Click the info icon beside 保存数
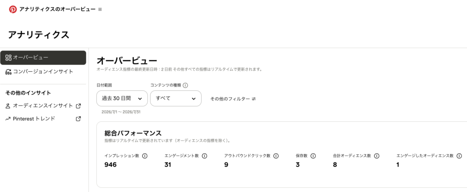Screen dimensions: 467x192 313,156
